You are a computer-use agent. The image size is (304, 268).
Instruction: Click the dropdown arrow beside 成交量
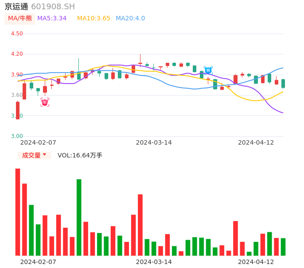point(44,155)
